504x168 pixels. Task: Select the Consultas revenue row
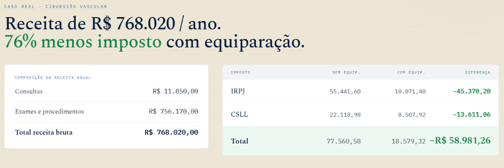pos(107,91)
